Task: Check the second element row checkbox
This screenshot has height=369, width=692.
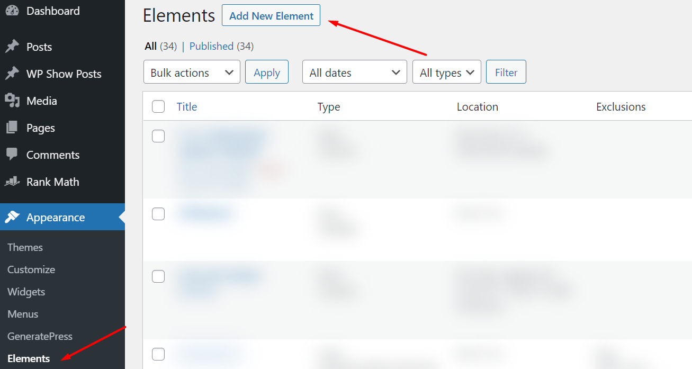Action: [x=158, y=214]
